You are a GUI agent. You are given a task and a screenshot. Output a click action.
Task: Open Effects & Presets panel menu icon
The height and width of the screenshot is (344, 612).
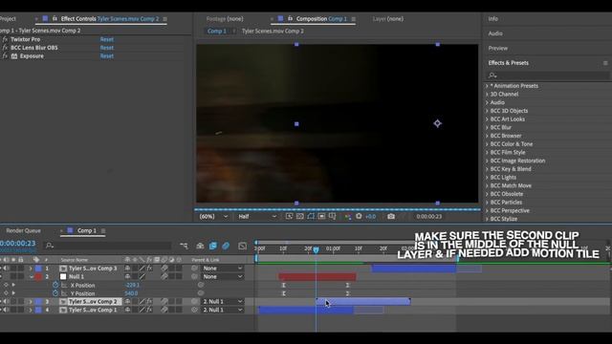coord(605,63)
